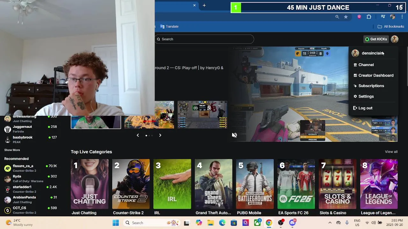
Task: Click the zoom magnifier icon in address bar
Action: pyautogui.click(x=337, y=17)
